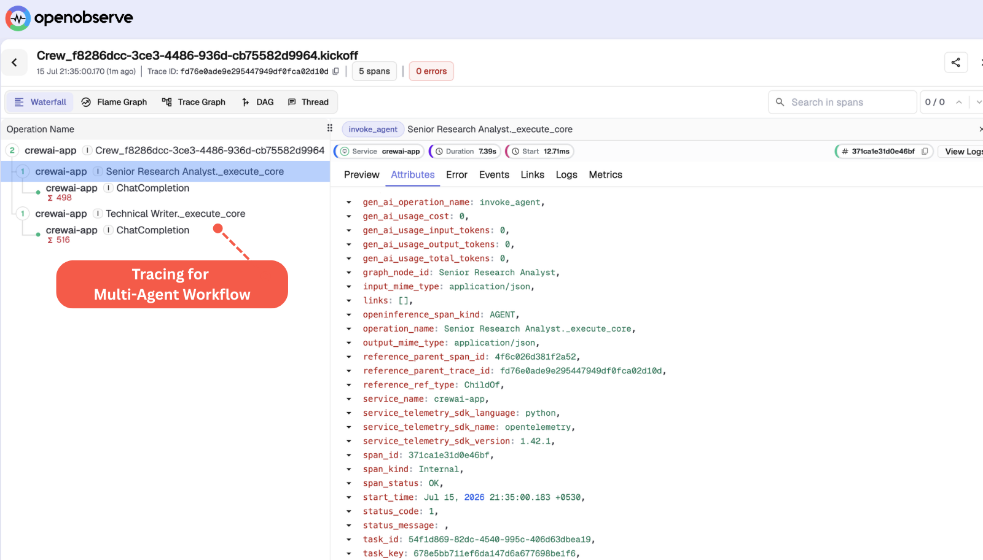Go to previous search match arrow

point(958,102)
